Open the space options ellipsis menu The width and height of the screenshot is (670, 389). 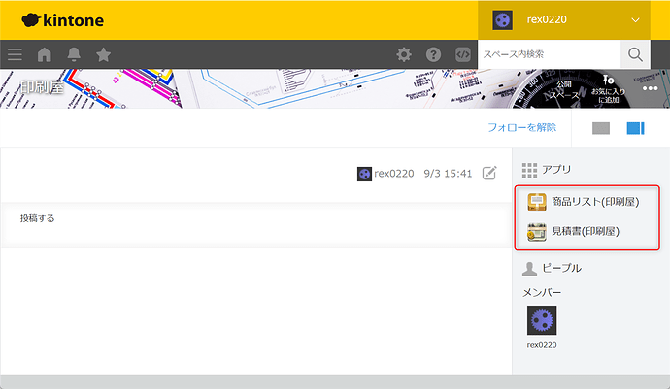click(650, 88)
